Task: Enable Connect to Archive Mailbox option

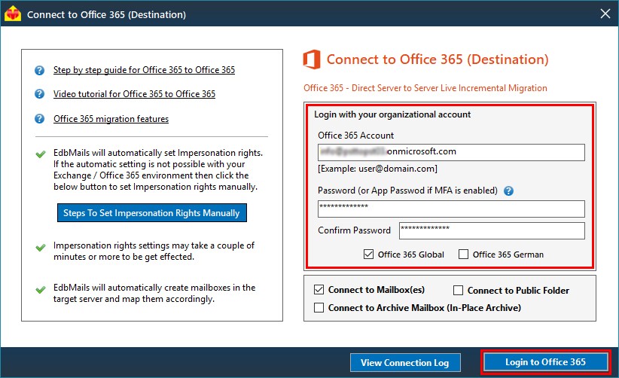Action: [x=319, y=308]
